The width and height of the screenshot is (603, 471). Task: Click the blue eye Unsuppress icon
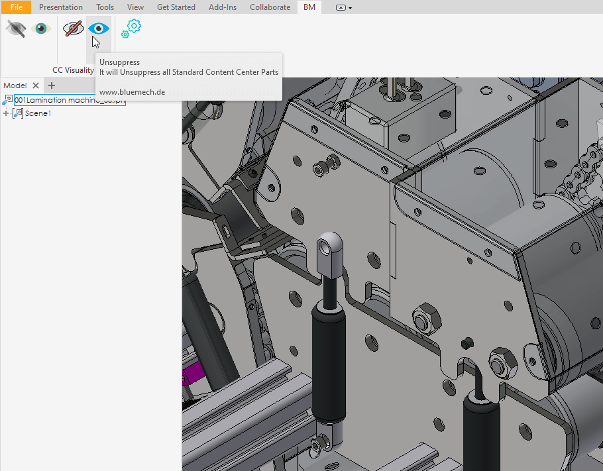point(99,28)
